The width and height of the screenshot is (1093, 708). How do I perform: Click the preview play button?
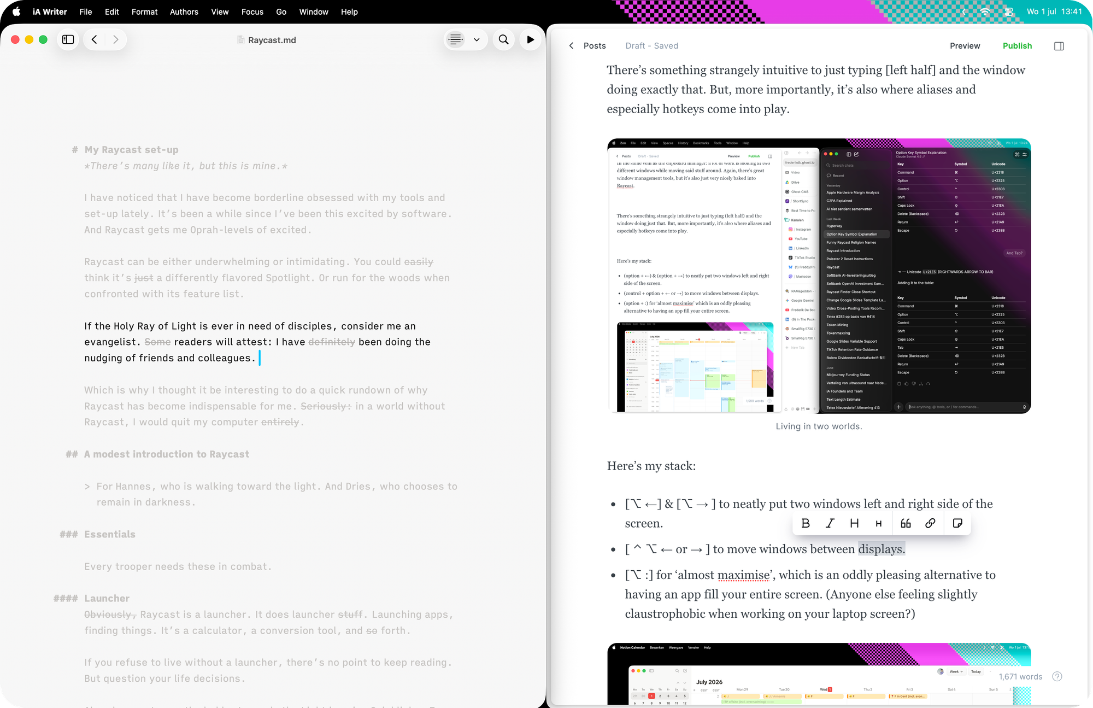click(x=530, y=39)
